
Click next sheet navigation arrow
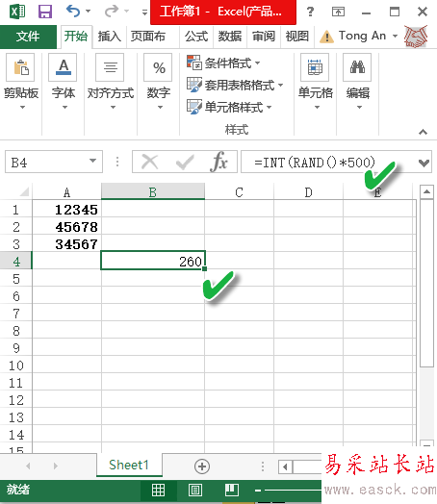(x=56, y=466)
